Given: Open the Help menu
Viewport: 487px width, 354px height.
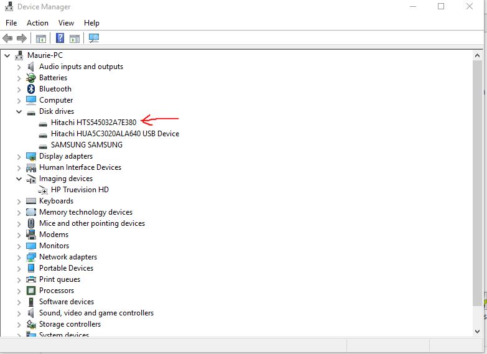Looking at the screenshot, I should pyautogui.click(x=91, y=23).
